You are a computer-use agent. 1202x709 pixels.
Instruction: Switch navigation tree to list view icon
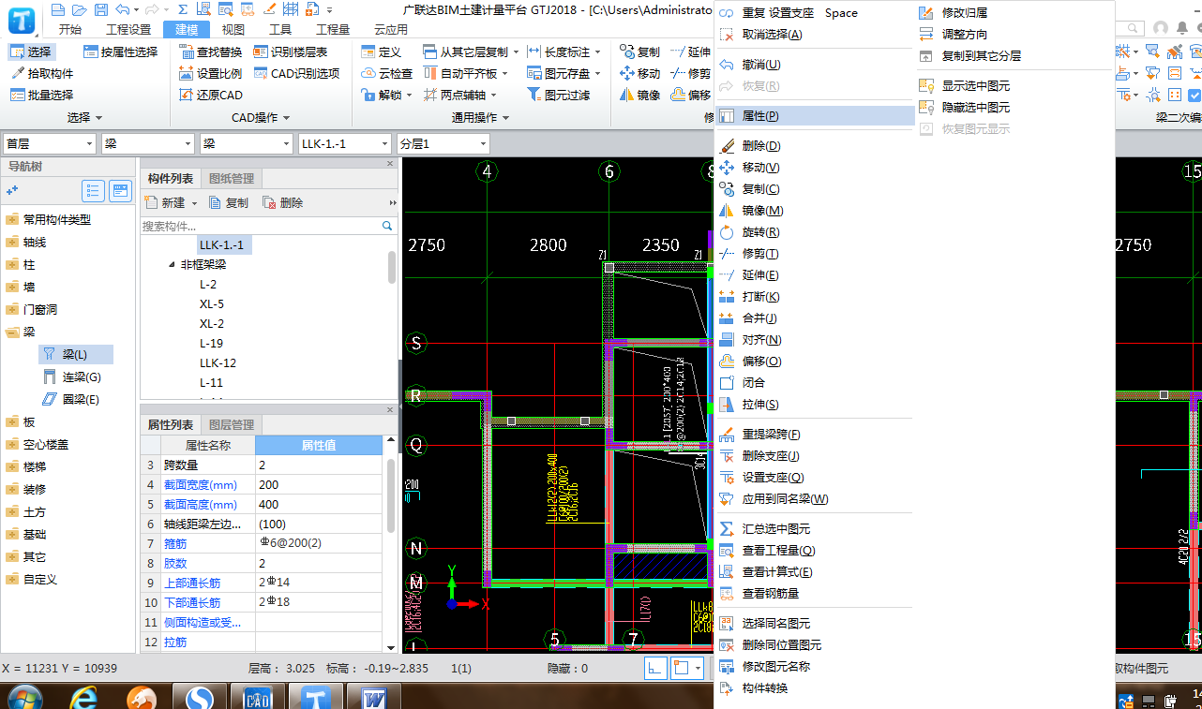[94, 191]
